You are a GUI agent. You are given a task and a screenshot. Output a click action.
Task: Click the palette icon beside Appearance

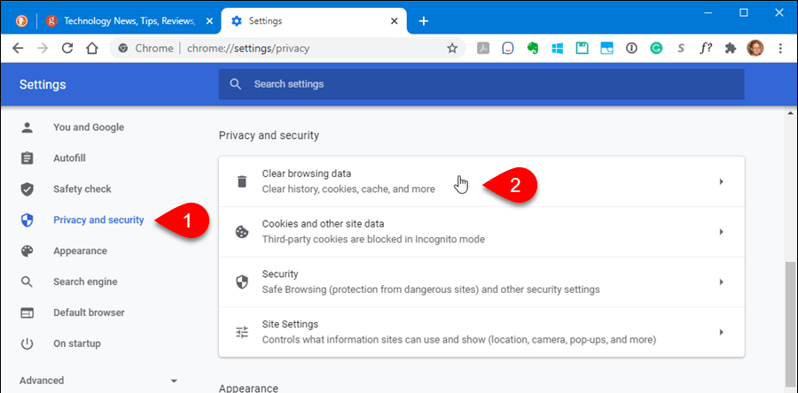[x=27, y=250]
